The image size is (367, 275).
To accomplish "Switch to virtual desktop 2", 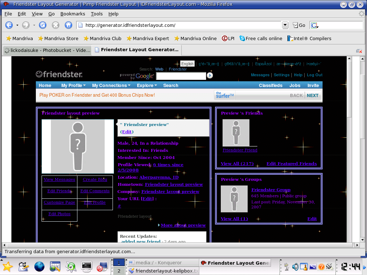I will coord(119,271).
